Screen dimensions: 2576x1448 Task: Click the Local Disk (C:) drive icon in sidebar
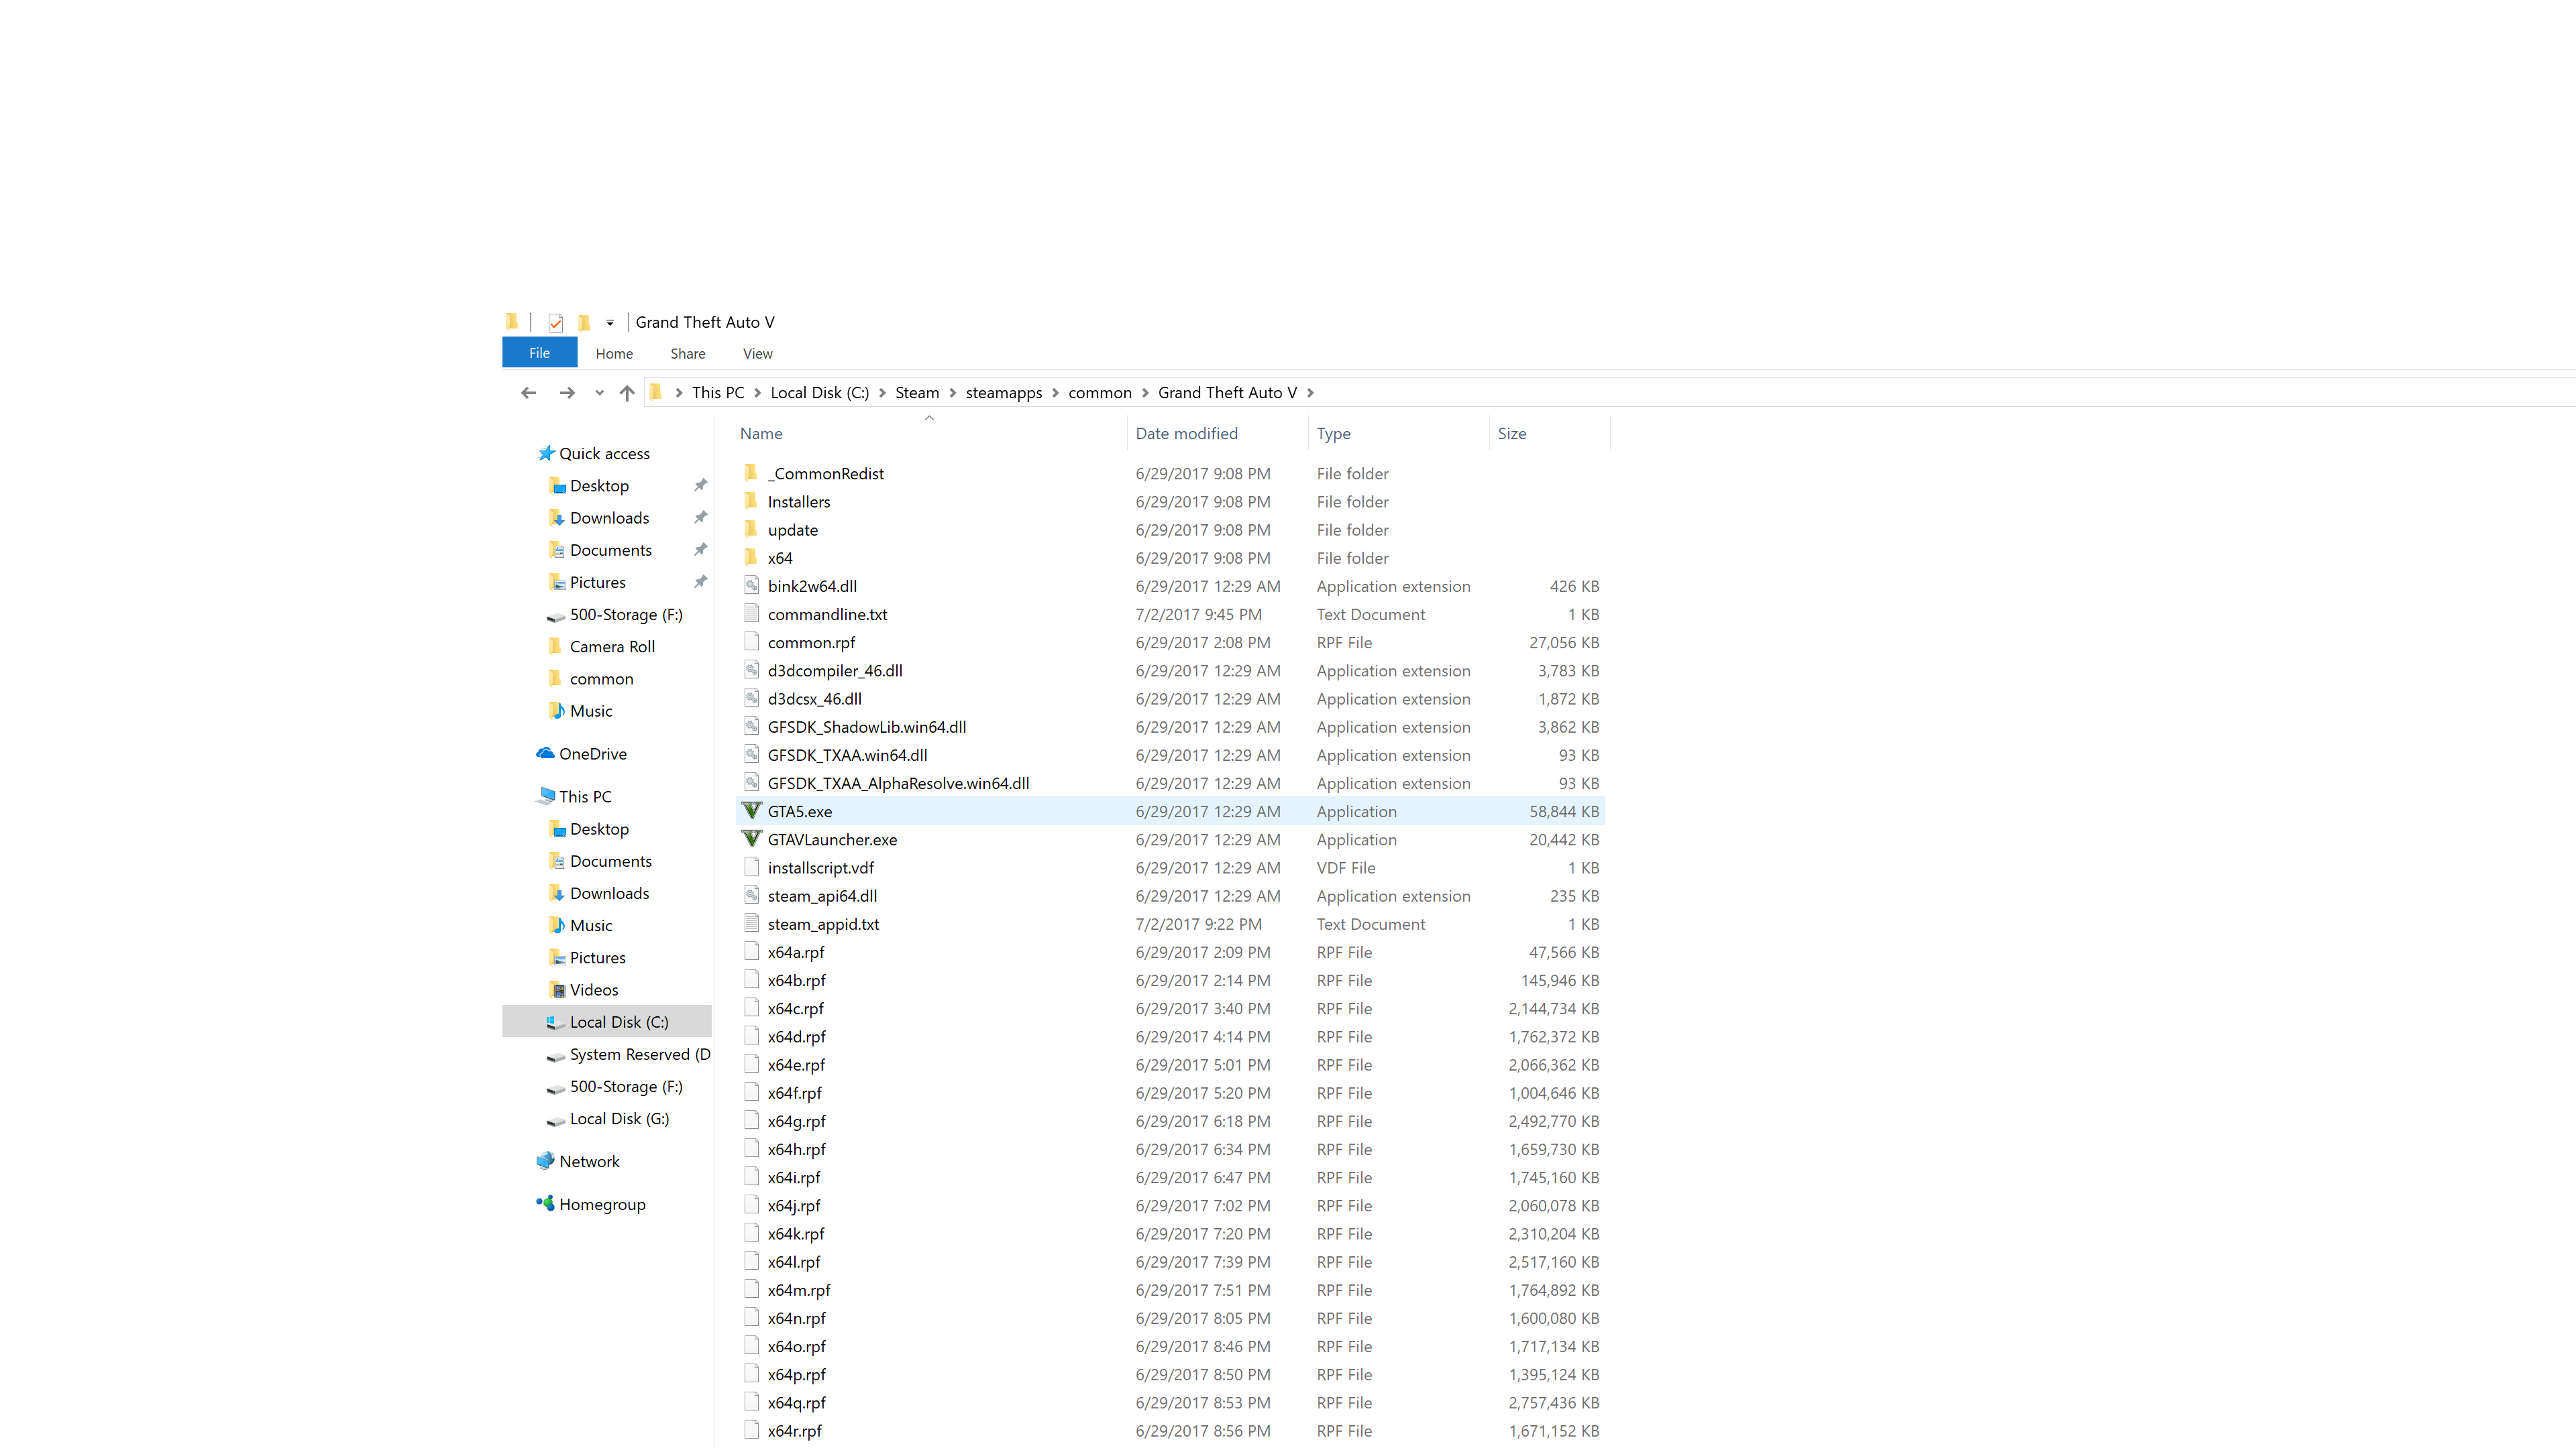pos(556,1022)
